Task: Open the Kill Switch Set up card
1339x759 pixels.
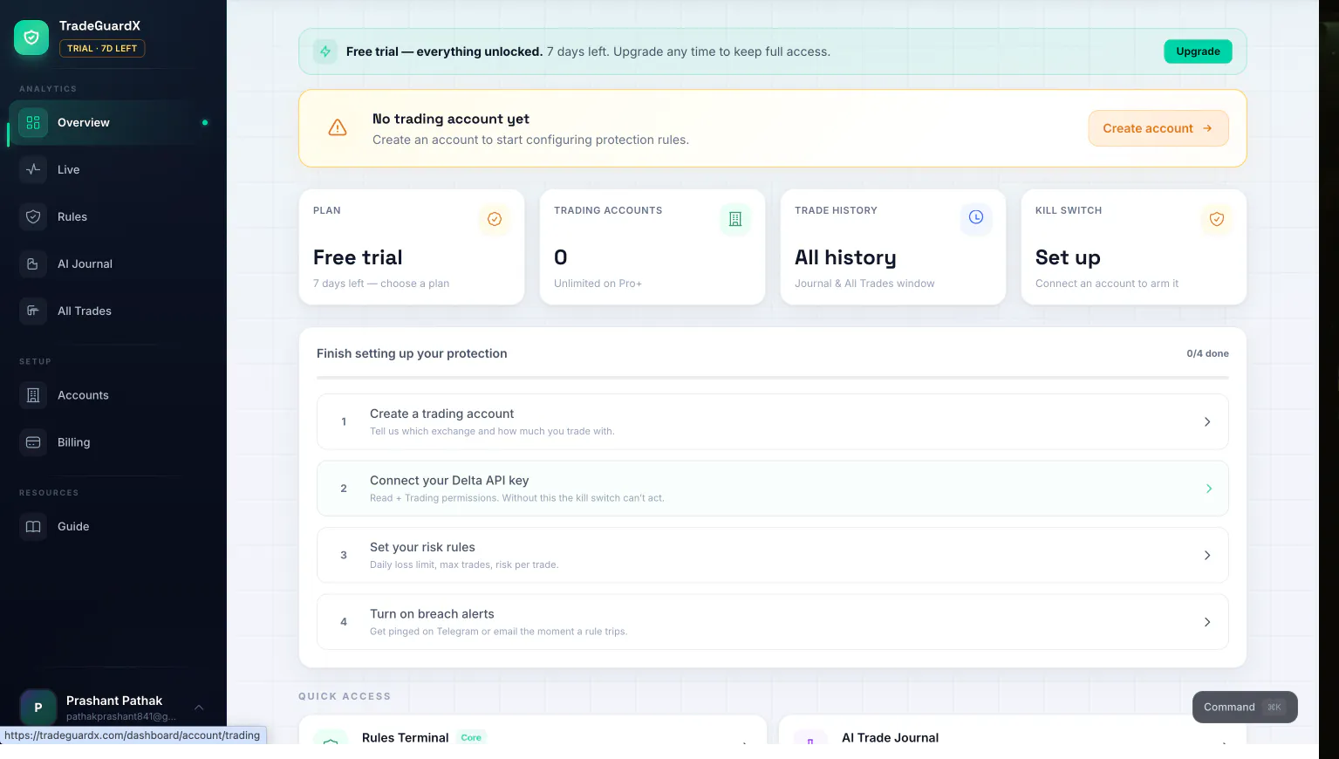Action: pos(1134,247)
